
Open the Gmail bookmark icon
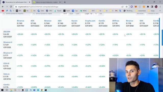click(x=116, y=11)
